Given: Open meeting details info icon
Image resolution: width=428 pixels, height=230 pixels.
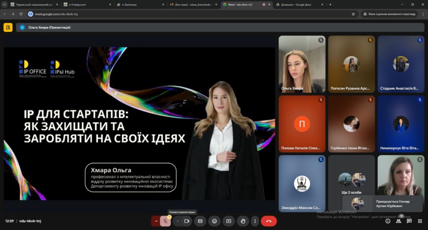Looking at the screenshot, I should coord(388,221).
